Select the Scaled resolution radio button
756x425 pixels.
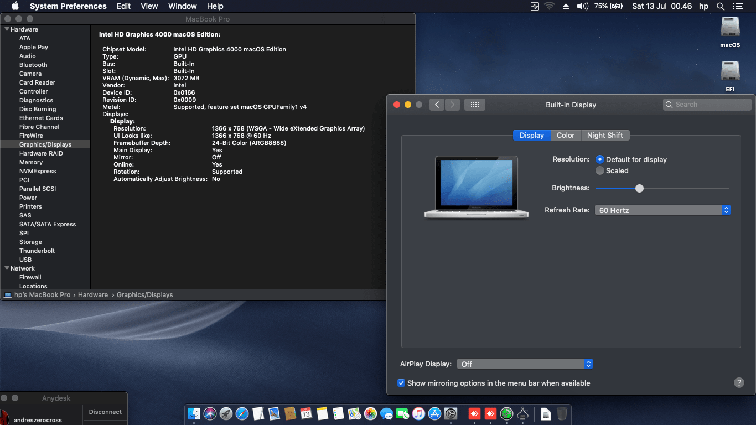[600, 170]
